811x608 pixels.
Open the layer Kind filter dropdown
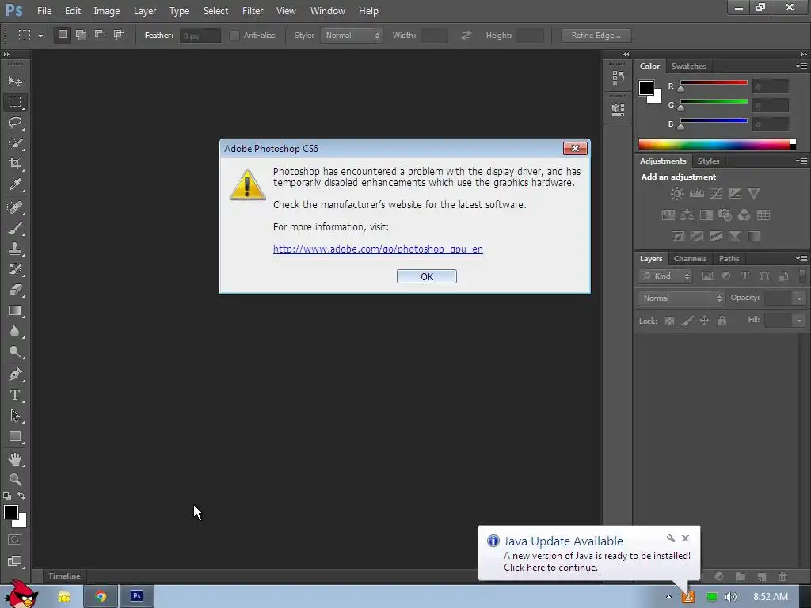(665, 276)
